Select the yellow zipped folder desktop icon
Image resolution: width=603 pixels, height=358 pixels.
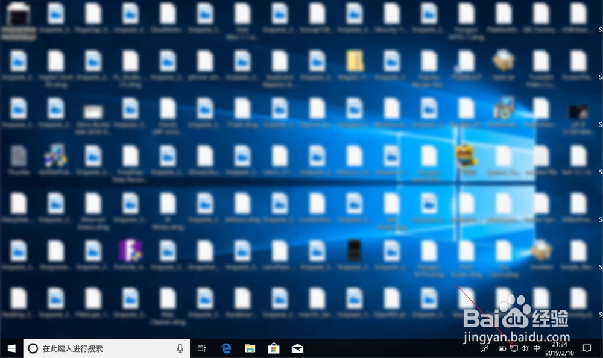point(355,61)
